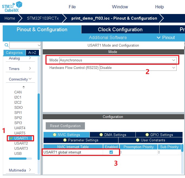Click the USART1 green checkmark icon
Image resolution: width=185 pixels, height=178 pixels.
[x=11, y=138]
